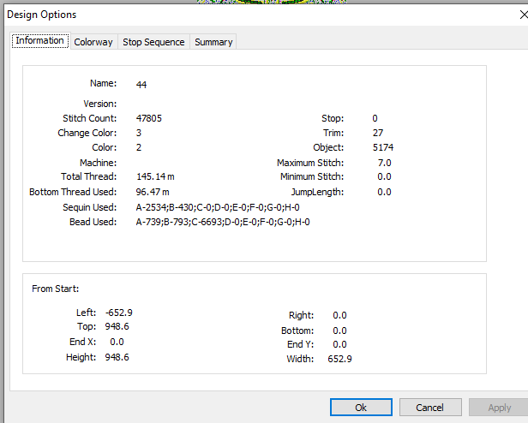The width and height of the screenshot is (528, 423).
Task: Click Maximum Stitch value 7.0
Action: pyautogui.click(x=385, y=163)
